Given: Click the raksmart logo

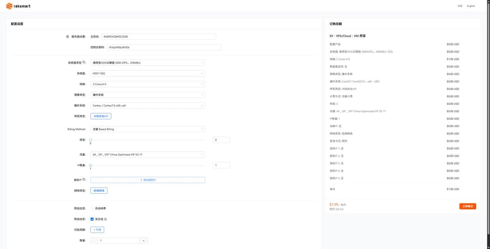Looking at the screenshot, I should [x=18, y=6].
